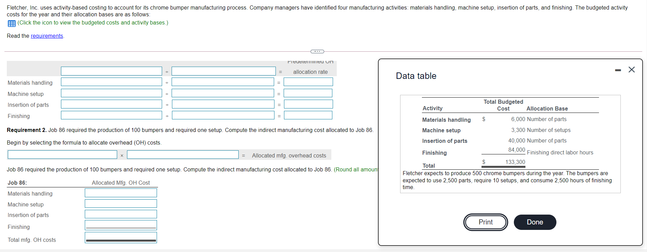Click '133,300' total budgeted cost
The width and height of the screenshot is (647, 252).
coord(515,162)
